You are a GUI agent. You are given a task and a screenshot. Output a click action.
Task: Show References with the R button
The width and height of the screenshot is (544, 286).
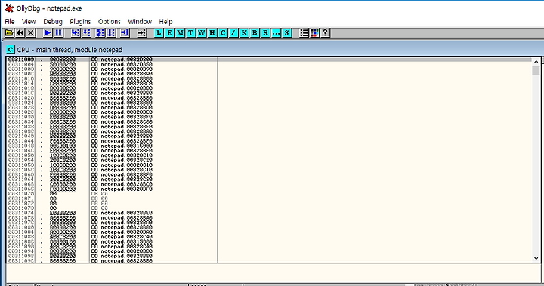coord(265,33)
